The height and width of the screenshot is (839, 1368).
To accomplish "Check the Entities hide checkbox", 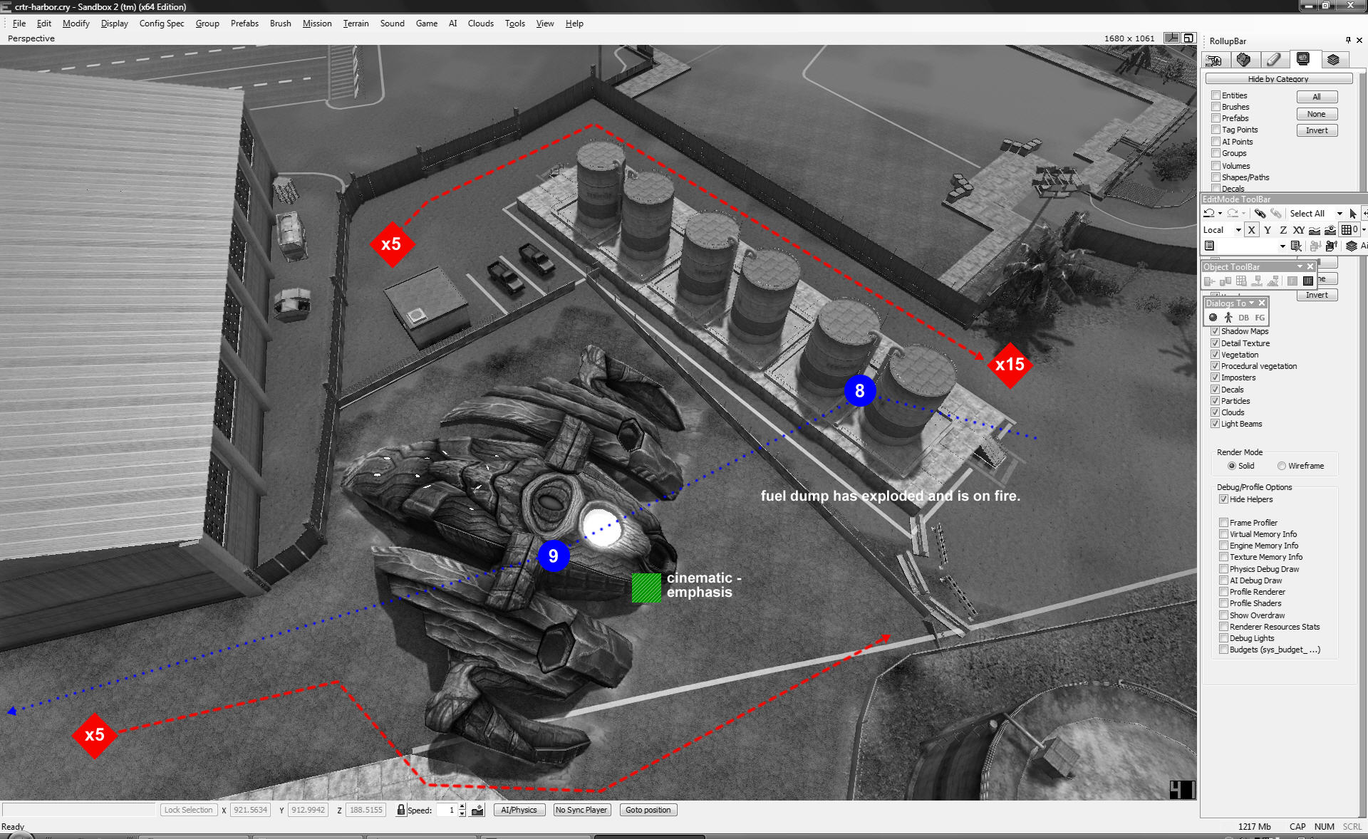I will pyautogui.click(x=1216, y=95).
